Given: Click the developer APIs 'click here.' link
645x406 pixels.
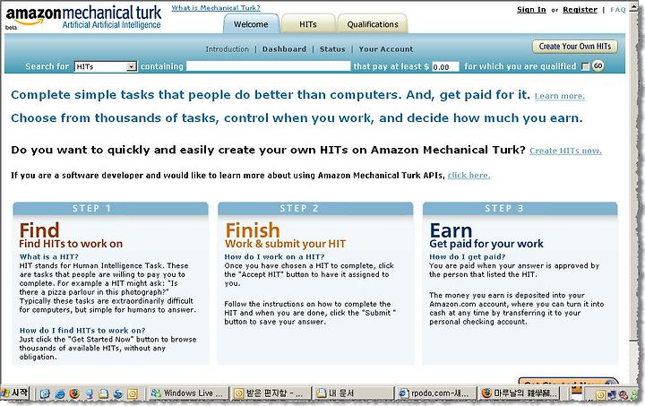Looking at the screenshot, I should pyautogui.click(x=469, y=176).
